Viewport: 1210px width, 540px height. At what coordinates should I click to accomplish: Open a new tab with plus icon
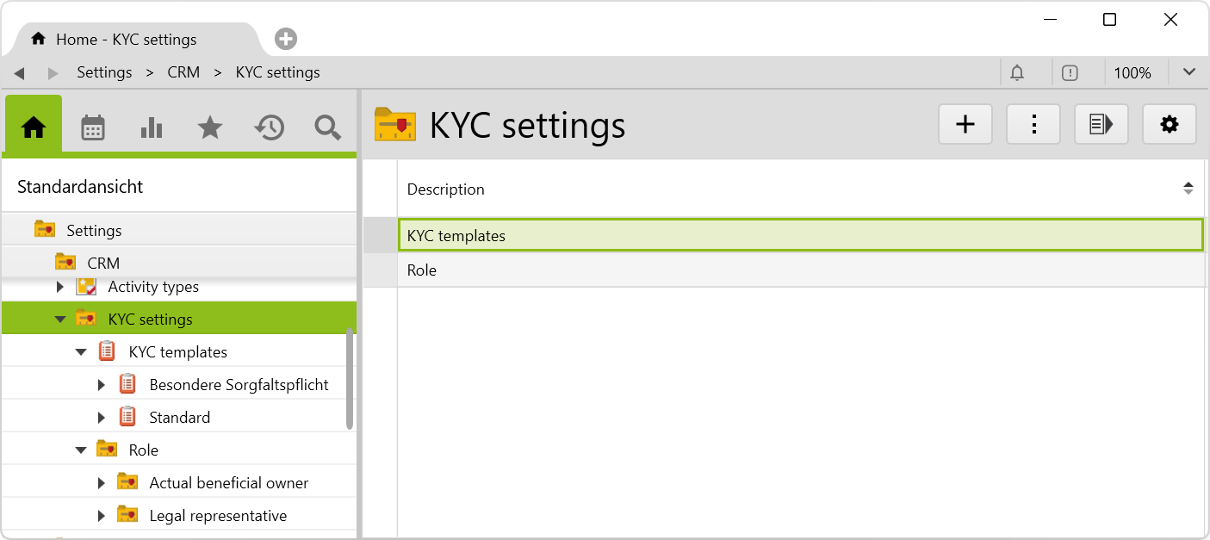(286, 39)
